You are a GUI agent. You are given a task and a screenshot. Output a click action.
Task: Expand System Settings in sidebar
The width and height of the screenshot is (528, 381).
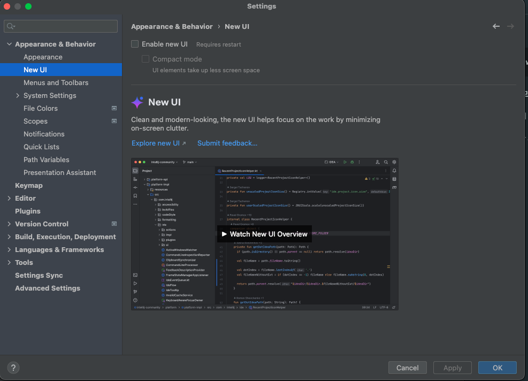click(18, 96)
